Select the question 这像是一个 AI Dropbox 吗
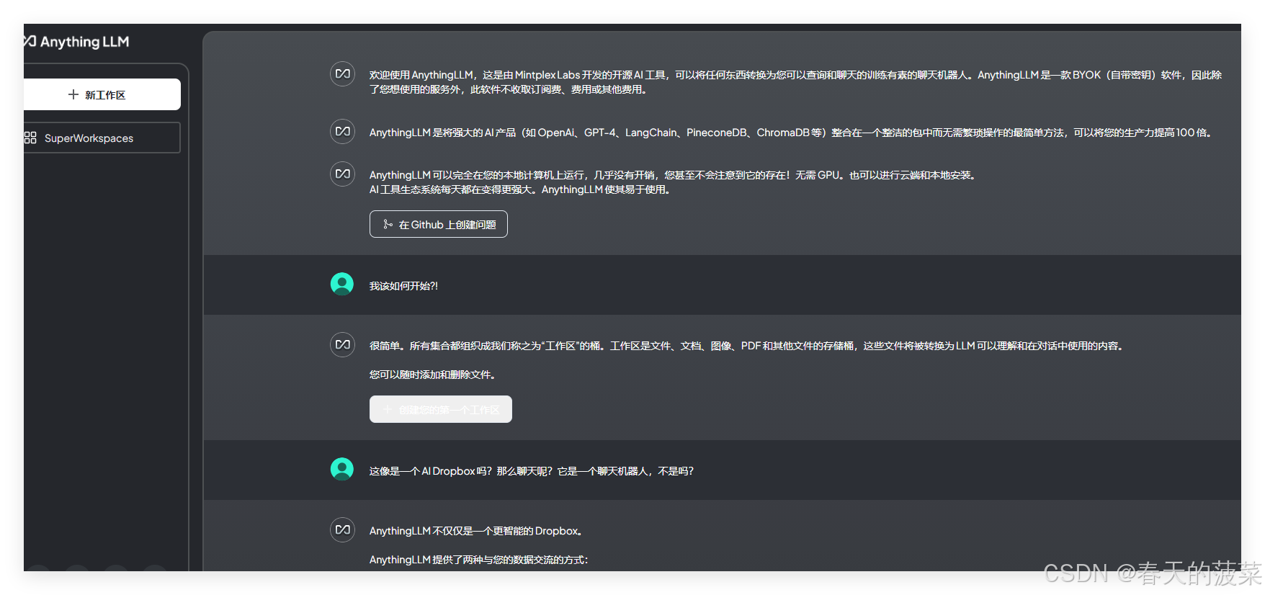This screenshot has height=595, width=1265. [532, 471]
